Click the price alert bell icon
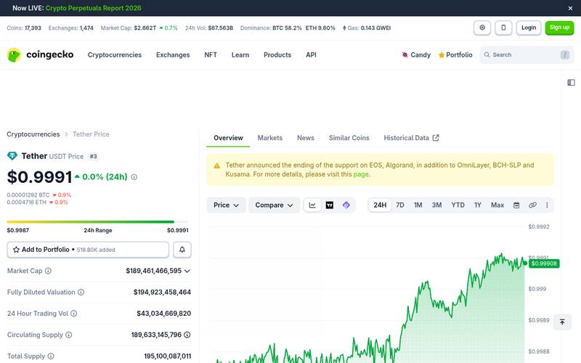 pos(182,250)
